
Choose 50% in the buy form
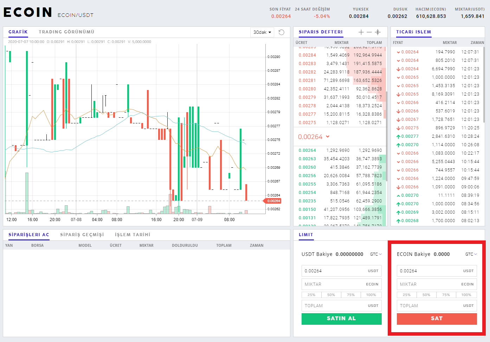(x=331, y=295)
